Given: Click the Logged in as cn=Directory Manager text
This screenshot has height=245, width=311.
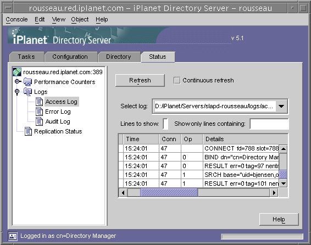Looking at the screenshot, I should pos(68,236).
